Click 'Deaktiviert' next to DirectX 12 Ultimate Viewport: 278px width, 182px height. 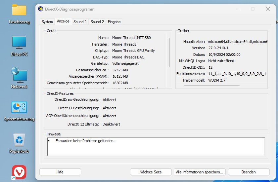(111, 124)
